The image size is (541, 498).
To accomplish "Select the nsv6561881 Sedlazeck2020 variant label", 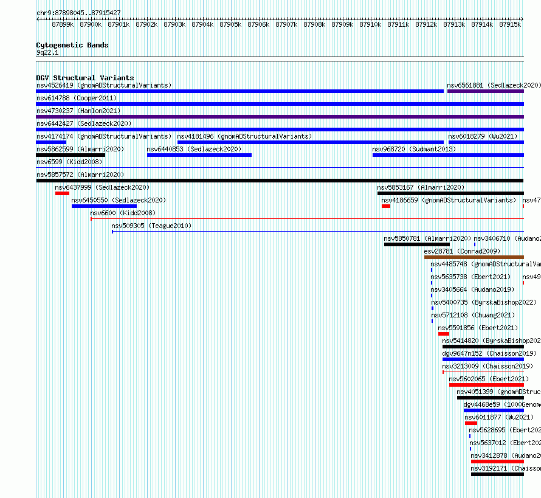I will coord(494,85).
